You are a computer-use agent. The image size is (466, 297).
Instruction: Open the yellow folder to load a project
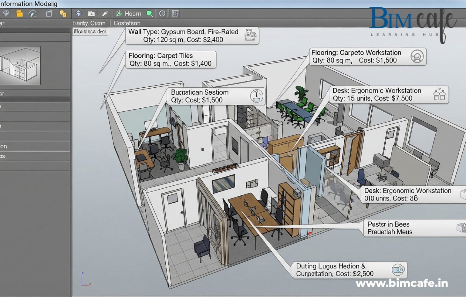(x=19, y=13)
